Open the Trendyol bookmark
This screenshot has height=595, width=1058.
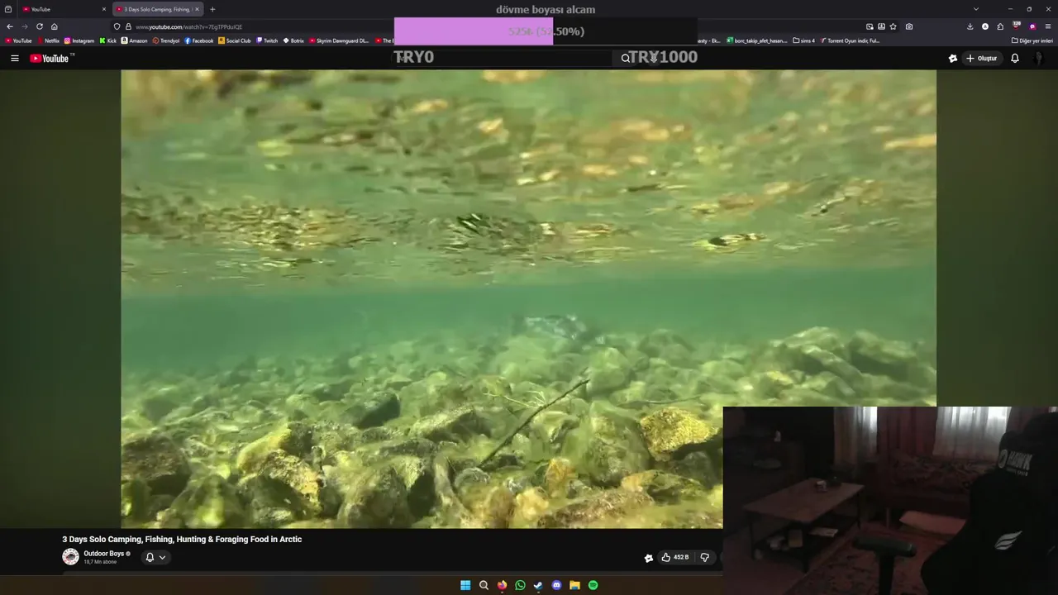[x=166, y=40]
